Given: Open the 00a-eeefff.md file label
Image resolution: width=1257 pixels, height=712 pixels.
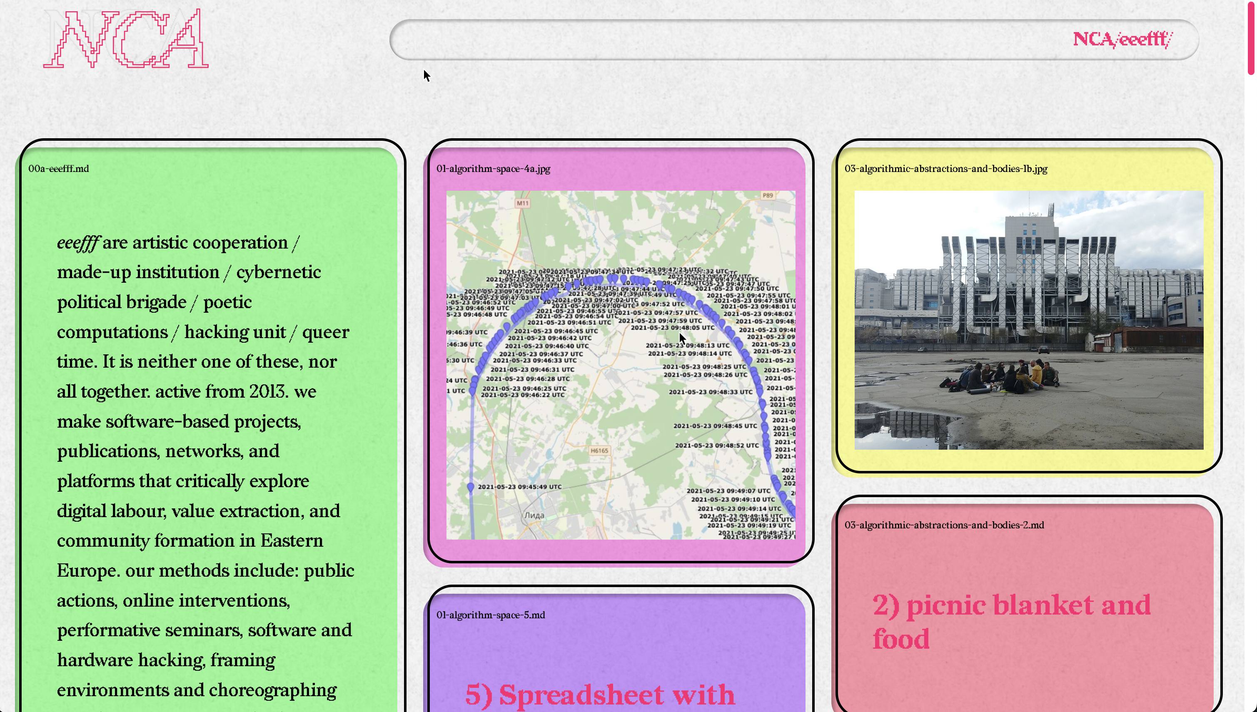Looking at the screenshot, I should point(59,169).
